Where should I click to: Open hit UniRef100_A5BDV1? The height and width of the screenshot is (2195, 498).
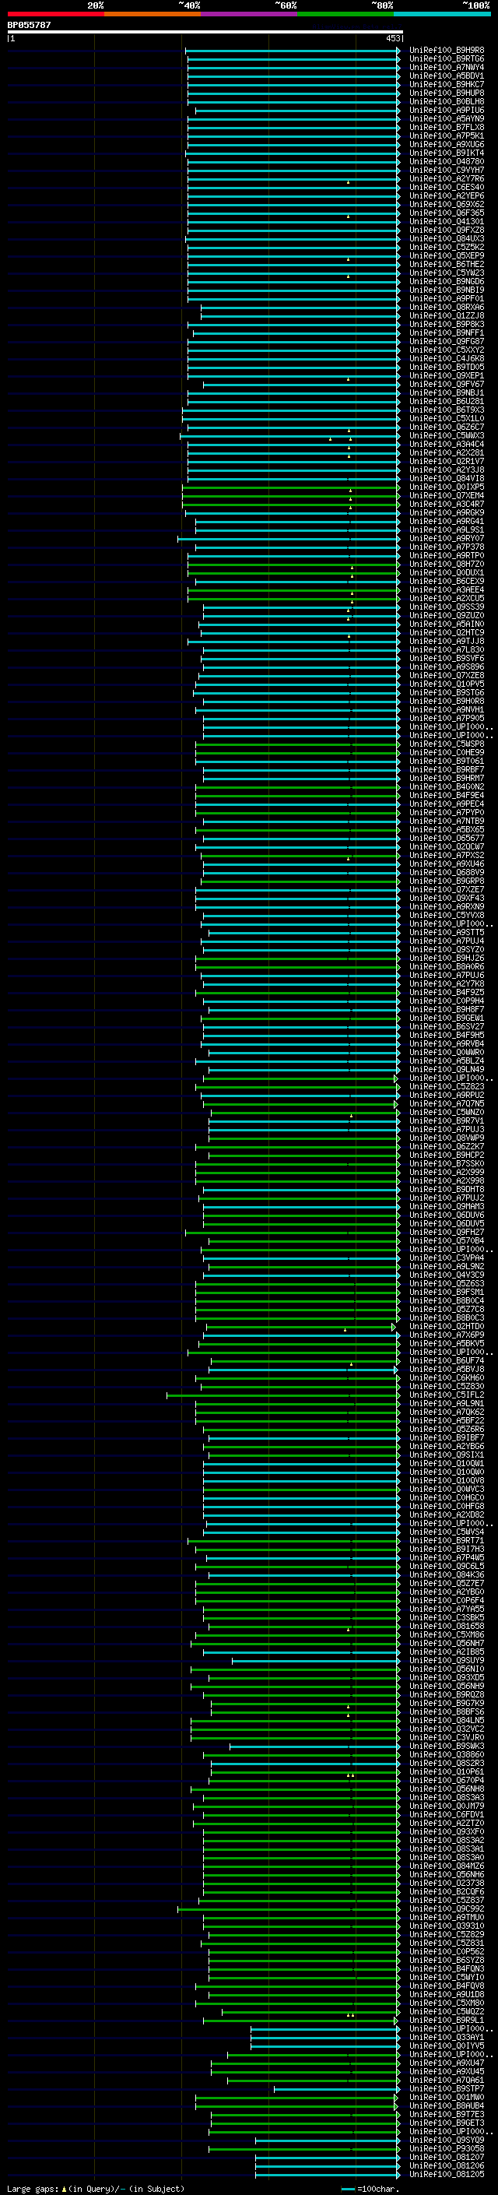[447, 76]
